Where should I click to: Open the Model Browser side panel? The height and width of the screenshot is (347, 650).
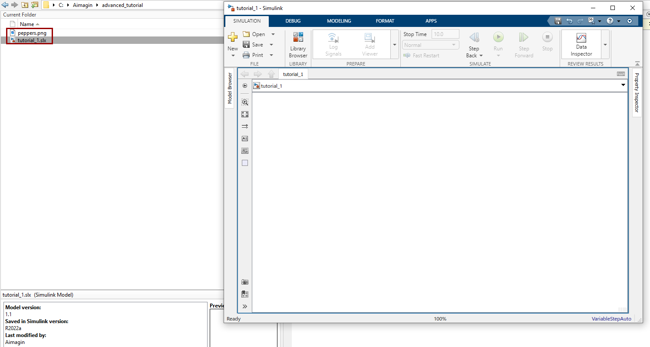[230, 88]
